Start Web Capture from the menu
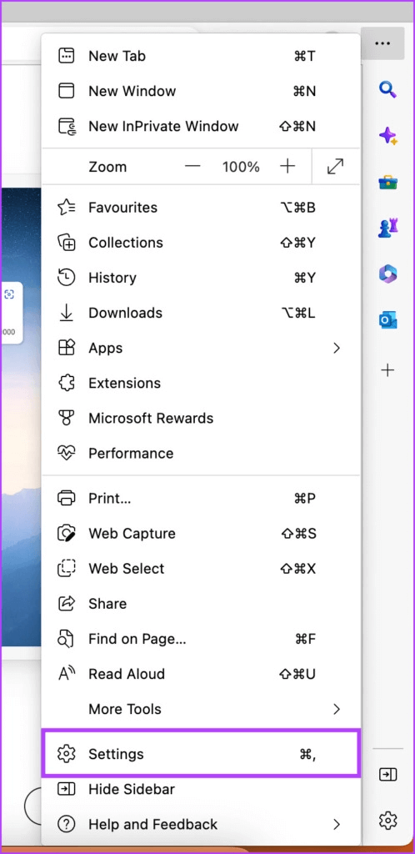415x854 pixels. (201, 533)
